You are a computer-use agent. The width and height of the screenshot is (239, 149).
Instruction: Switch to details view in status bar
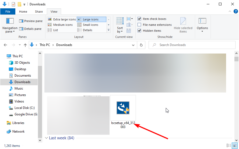pos(229,146)
